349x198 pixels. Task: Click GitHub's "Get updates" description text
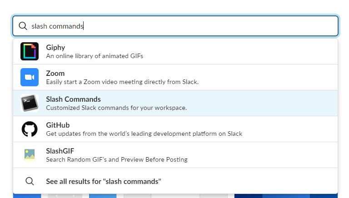click(144, 134)
